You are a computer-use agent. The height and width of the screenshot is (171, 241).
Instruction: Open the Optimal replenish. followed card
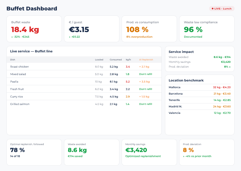click(x=34, y=151)
